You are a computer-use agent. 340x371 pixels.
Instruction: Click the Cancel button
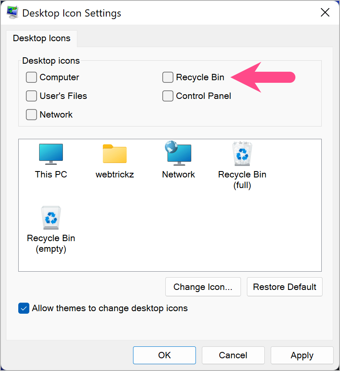coord(233,355)
